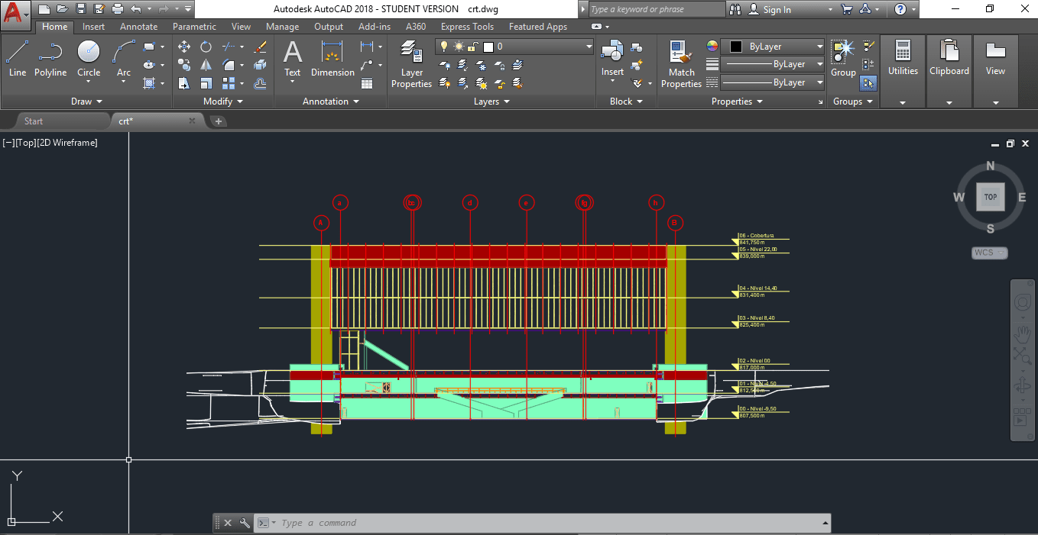Viewport: 1038px width, 535px height.
Task: Toggle layer freeze sun icon in layer dropdown
Action: pyautogui.click(x=459, y=47)
